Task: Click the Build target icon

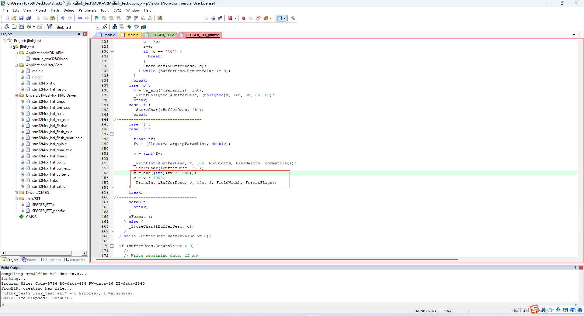Action: 14,27
